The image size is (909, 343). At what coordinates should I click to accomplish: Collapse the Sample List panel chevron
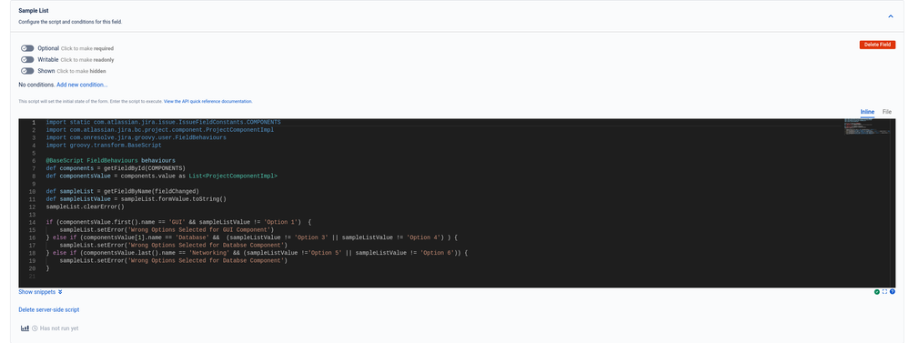[x=891, y=16]
